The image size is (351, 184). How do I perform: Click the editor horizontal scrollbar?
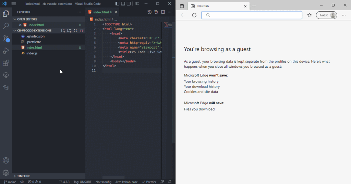pos(113,177)
